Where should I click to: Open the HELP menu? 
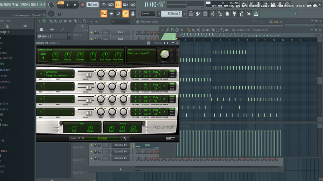pos(42,5)
